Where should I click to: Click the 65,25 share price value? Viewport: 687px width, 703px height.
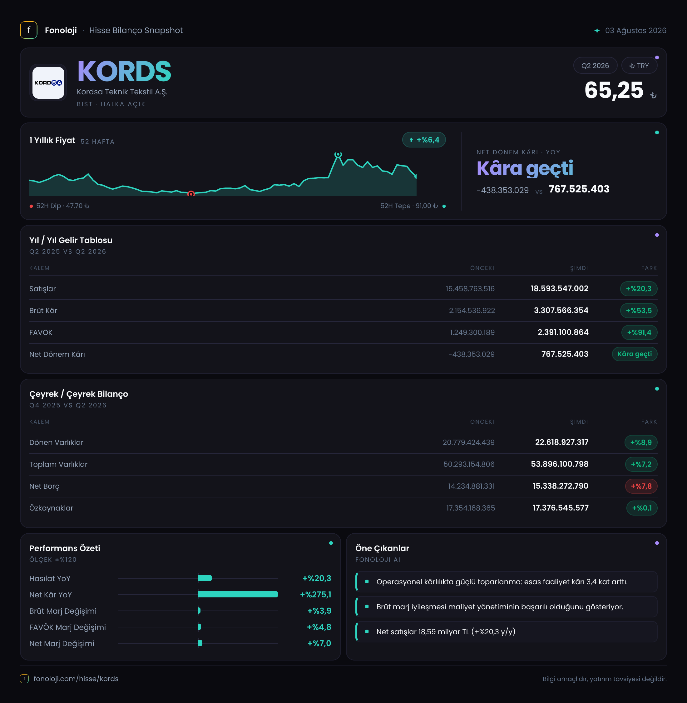point(614,90)
